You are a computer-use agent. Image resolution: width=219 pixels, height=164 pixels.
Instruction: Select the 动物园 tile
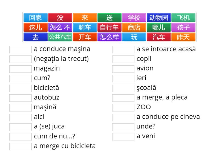pos(159,17)
